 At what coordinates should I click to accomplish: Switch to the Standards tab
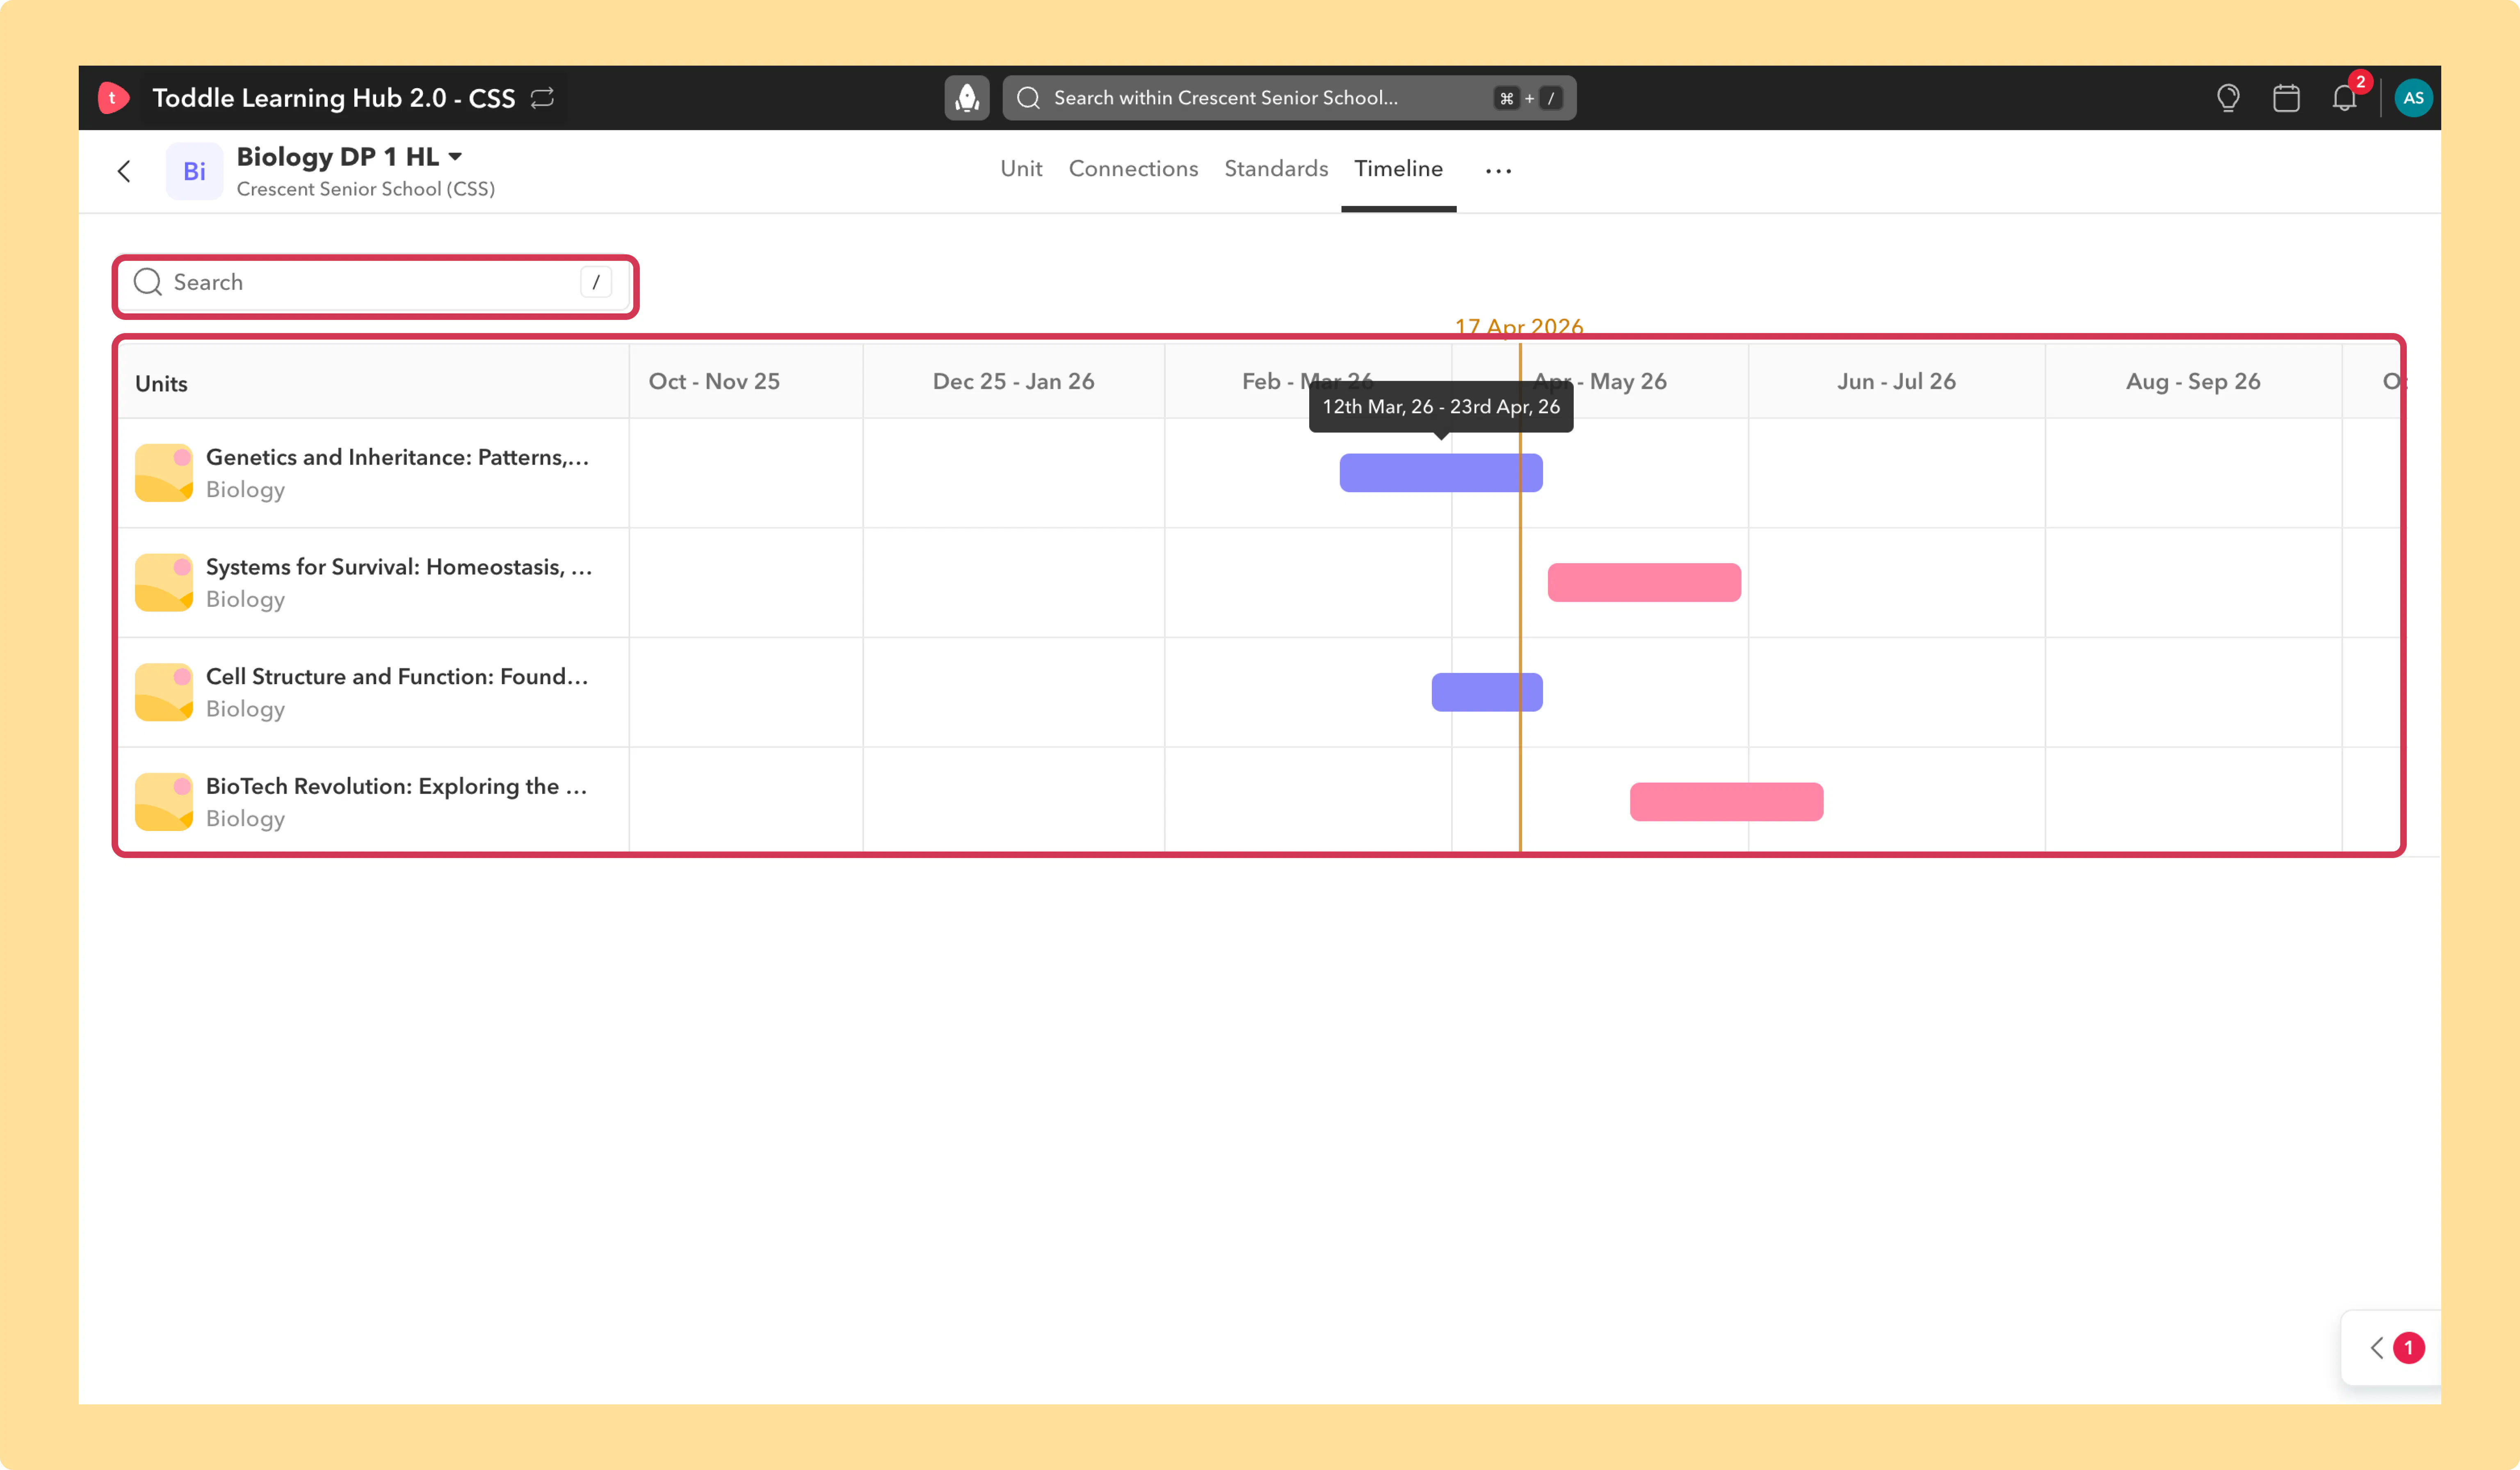1276,169
